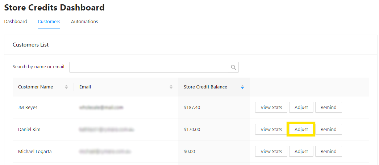
Task: Remind JM Reyes
Action: (329, 108)
